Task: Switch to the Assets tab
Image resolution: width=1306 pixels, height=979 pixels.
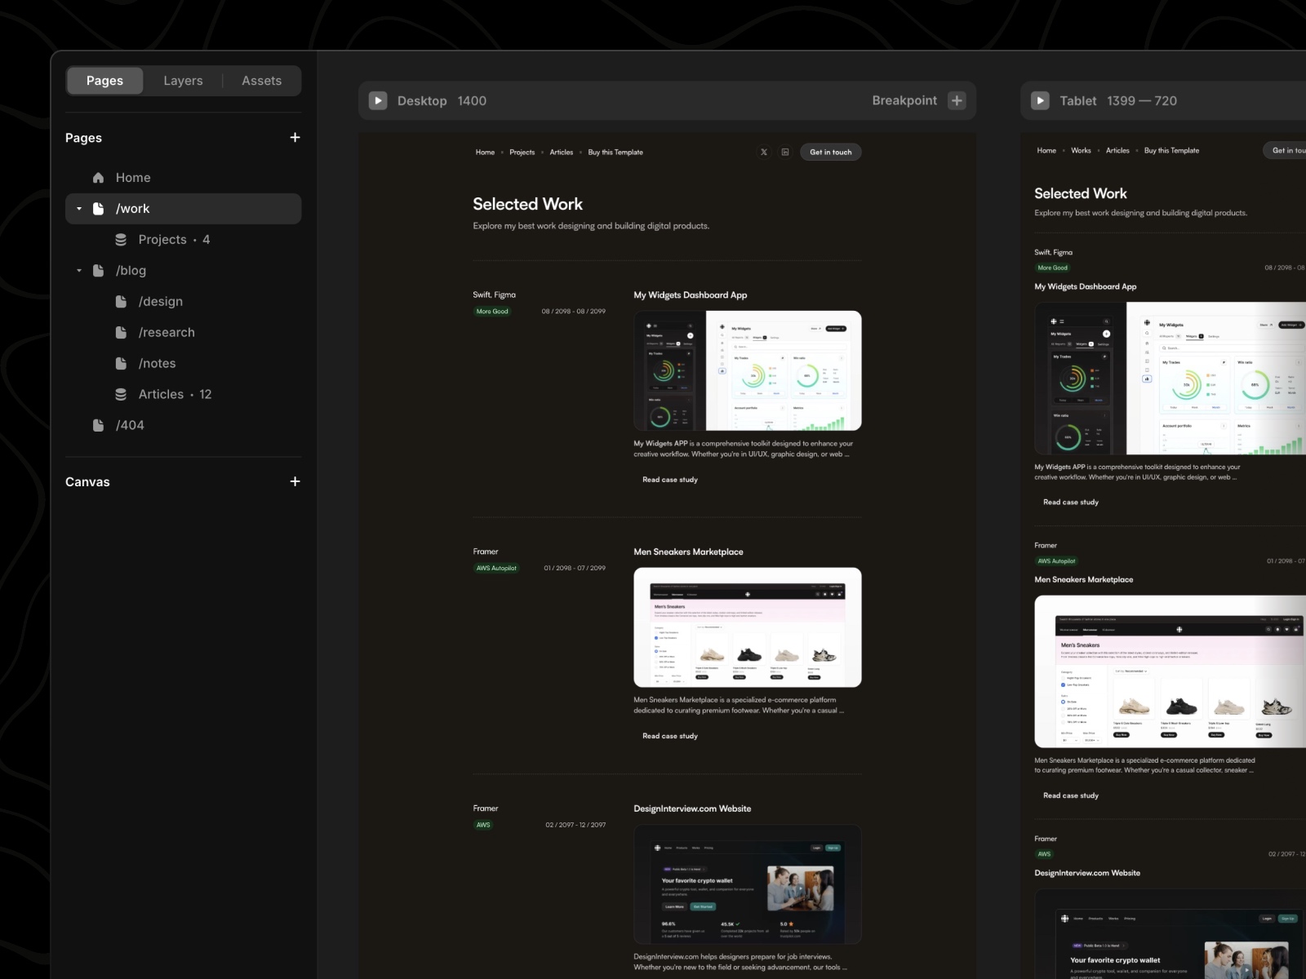Action: coord(261,80)
